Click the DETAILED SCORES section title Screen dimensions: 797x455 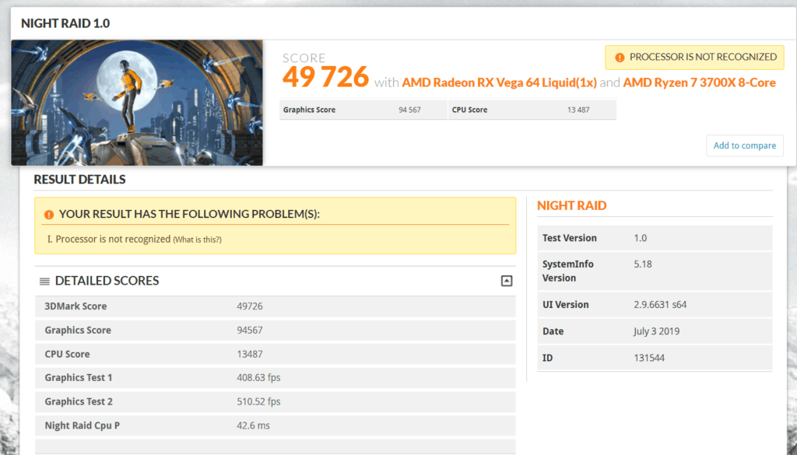[x=107, y=281]
